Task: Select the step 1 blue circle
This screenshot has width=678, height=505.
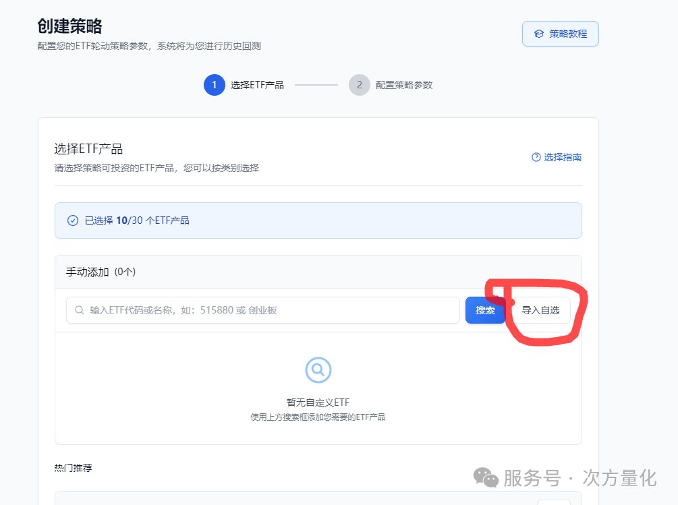Action: pyautogui.click(x=214, y=85)
